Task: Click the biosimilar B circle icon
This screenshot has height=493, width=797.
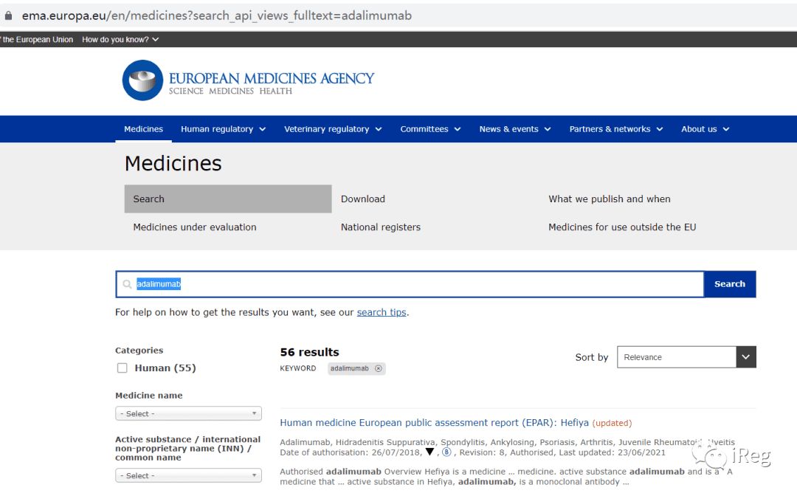Action: click(x=446, y=452)
